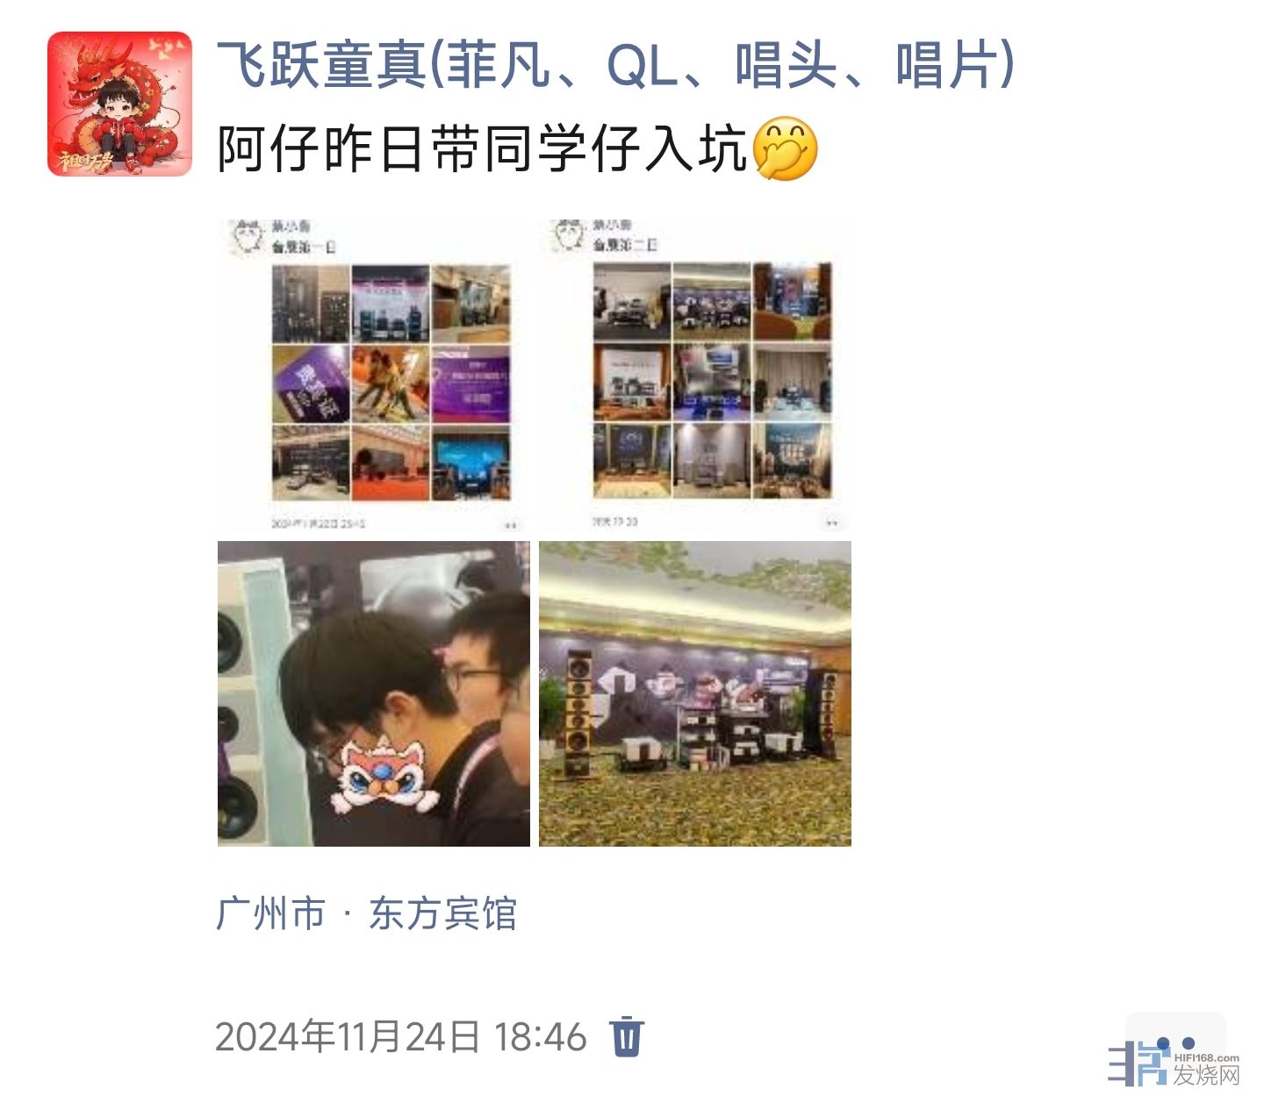
Task: Click dots icon inside second screenshot thumbnail
Action: pos(831,523)
